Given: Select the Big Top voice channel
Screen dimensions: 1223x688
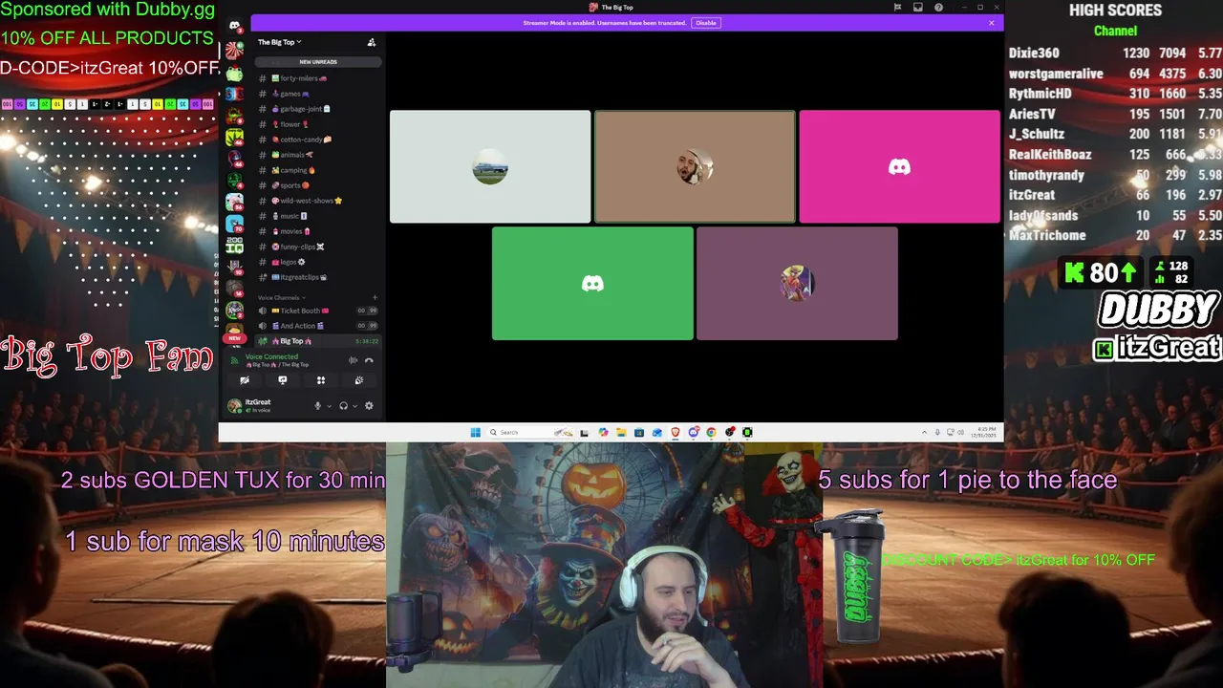Looking at the screenshot, I should 318,341.
